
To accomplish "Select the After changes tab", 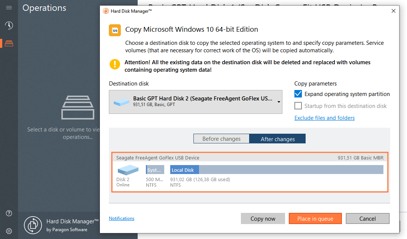I will coord(277,138).
